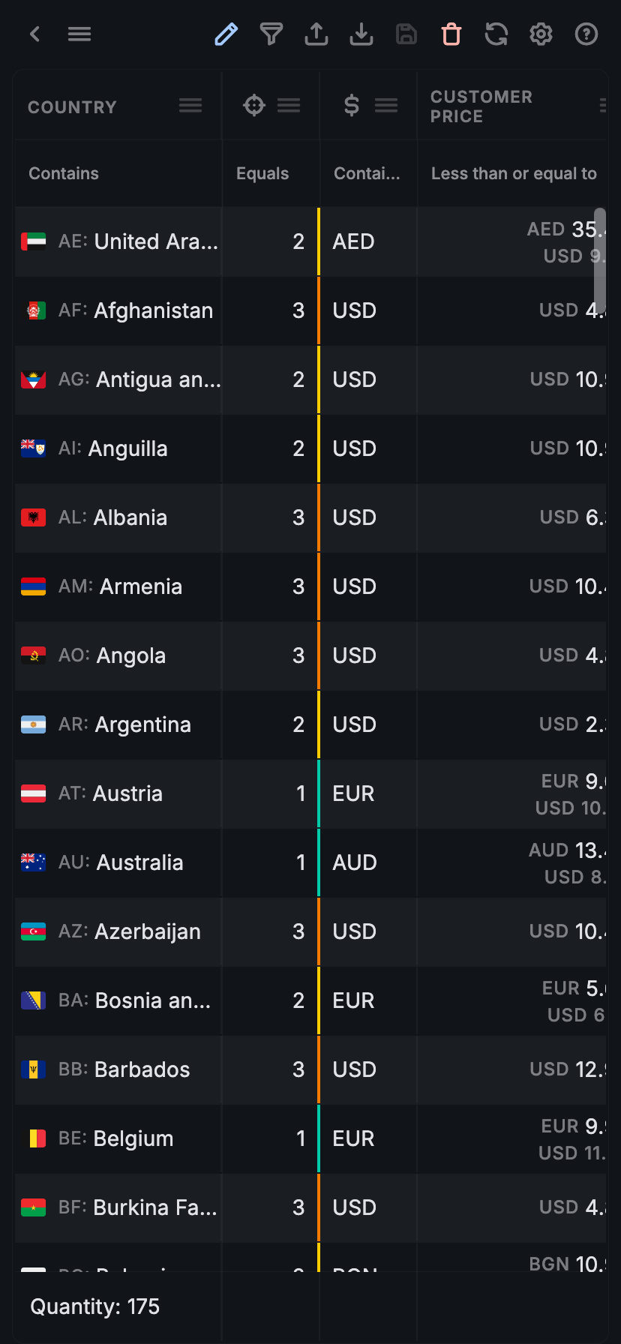Click the download icon in toolbar
This screenshot has height=1344, width=621.
[x=361, y=34]
